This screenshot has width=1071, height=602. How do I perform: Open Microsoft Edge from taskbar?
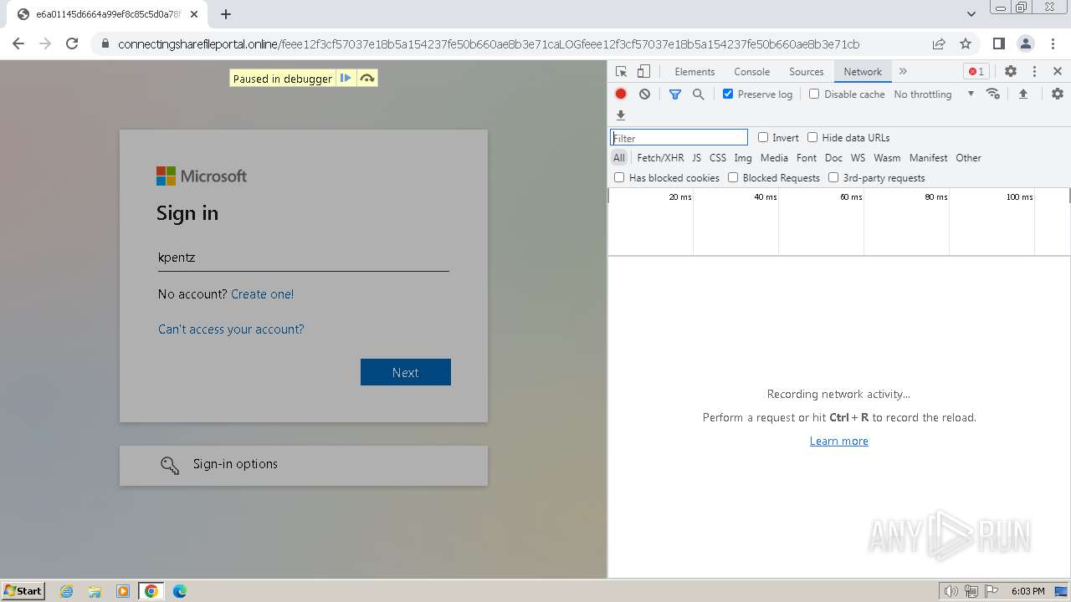pyautogui.click(x=179, y=591)
